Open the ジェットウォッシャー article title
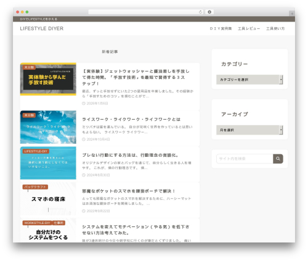 pyautogui.click(x=136, y=77)
